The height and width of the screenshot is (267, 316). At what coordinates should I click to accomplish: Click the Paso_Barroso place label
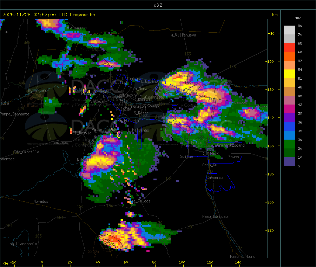click(x=215, y=216)
